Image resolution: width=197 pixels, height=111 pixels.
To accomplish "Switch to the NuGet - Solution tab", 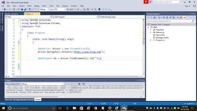I will click(11, 14).
